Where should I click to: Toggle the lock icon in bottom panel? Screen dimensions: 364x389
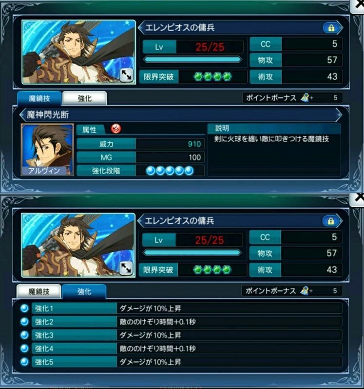(331, 221)
